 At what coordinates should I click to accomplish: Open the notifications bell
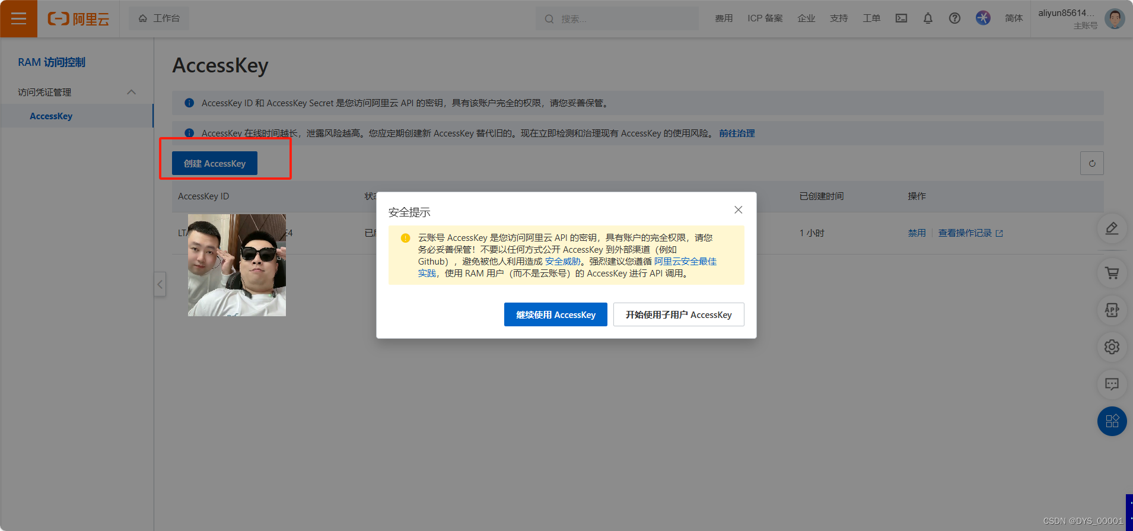point(928,18)
